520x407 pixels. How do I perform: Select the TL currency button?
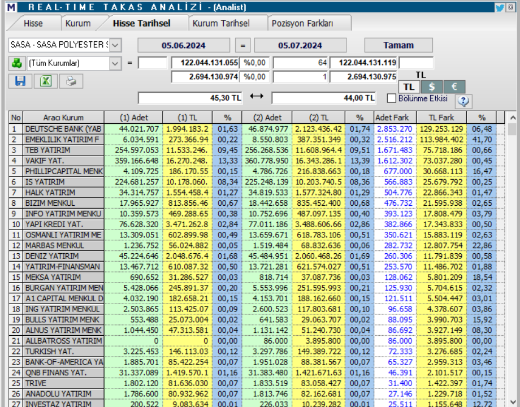409,86
